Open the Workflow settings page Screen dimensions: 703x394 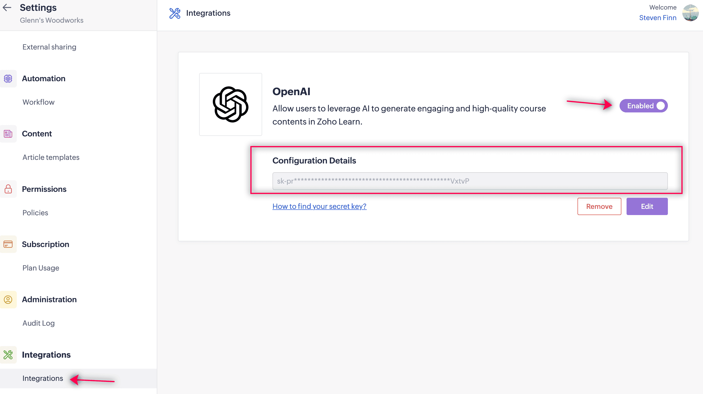pos(38,102)
